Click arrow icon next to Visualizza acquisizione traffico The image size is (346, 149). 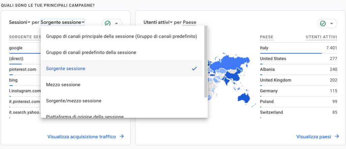point(121,137)
